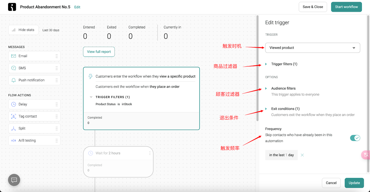The width and height of the screenshot is (370, 192).
Task: Click the Tag contact icon
Action: click(14, 116)
